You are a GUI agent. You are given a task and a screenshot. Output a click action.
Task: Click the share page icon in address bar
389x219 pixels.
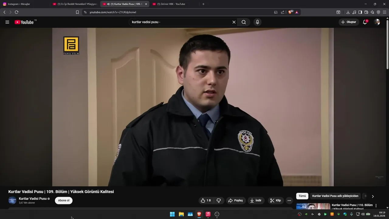pyautogui.click(x=283, y=12)
